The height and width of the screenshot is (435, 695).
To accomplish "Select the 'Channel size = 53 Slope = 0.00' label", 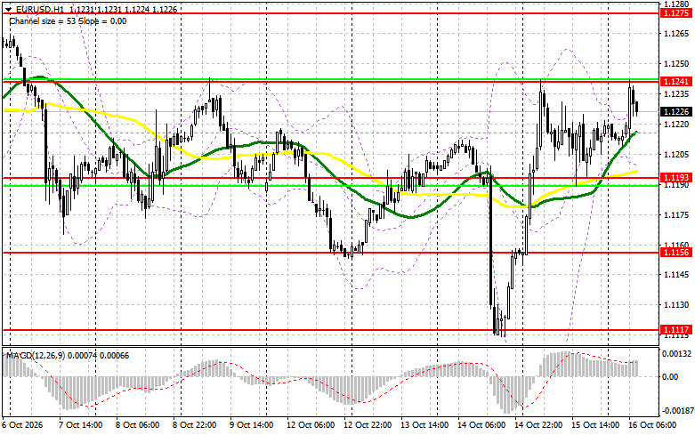I will [x=68, y=21].
